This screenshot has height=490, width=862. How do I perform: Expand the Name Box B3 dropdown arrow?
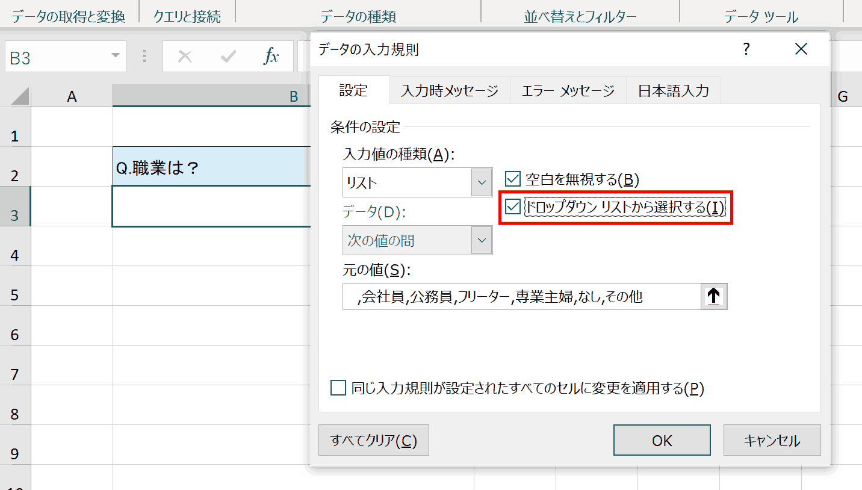[x=115, y=57]
